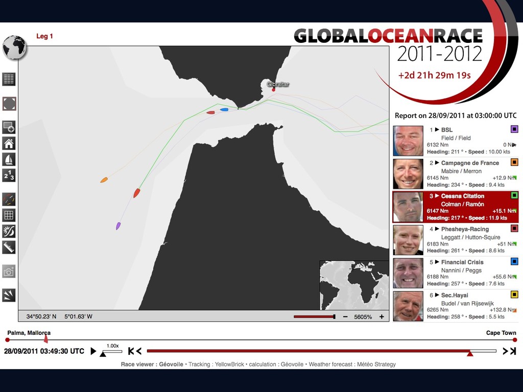Click the Gibraltar red waypoint marker
The image size is (523, 392).
click(274, 89)
